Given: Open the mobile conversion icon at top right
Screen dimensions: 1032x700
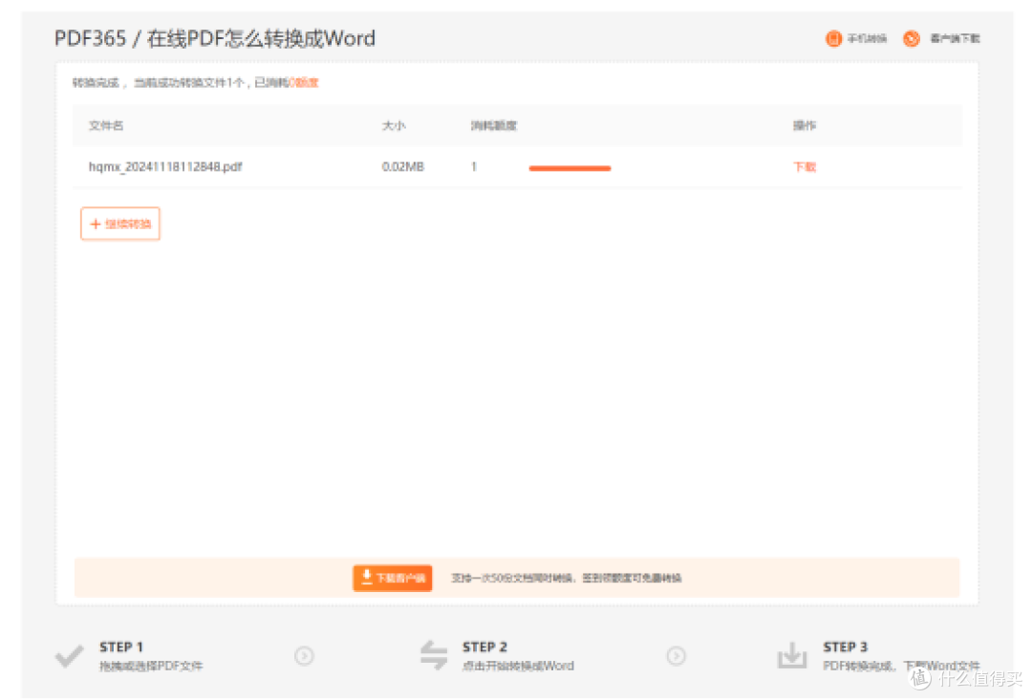Looking at the screenshot, I should click(x=833, y=39).
